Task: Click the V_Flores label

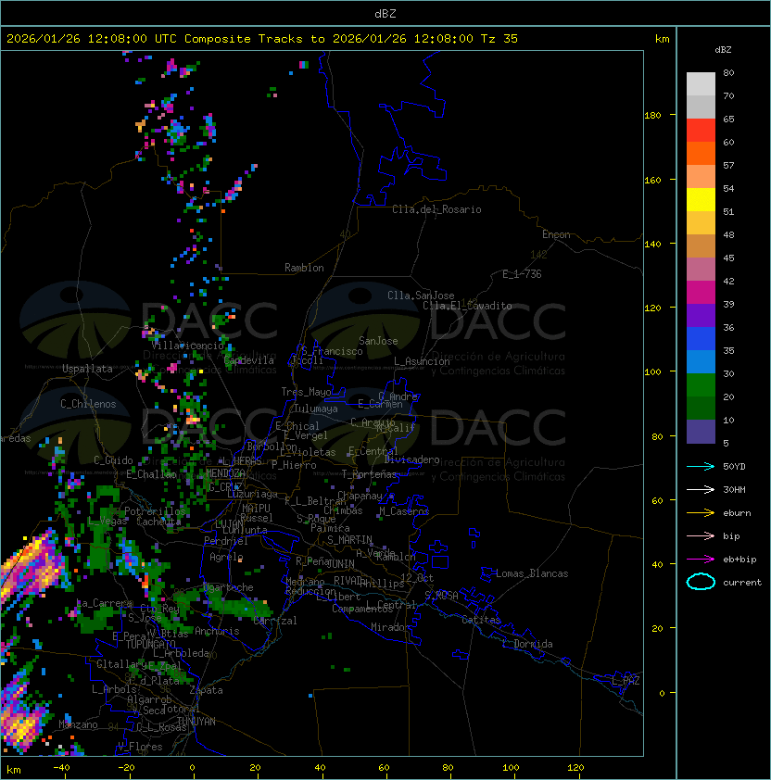Action: [x=140, y=747]
